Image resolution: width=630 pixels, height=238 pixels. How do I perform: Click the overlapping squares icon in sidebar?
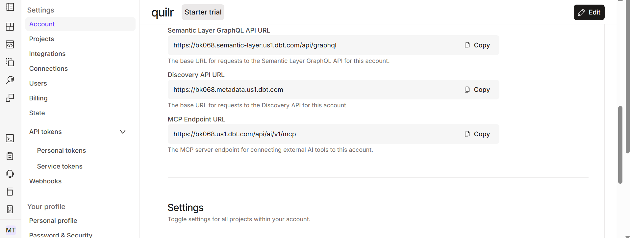pos(10,98)
